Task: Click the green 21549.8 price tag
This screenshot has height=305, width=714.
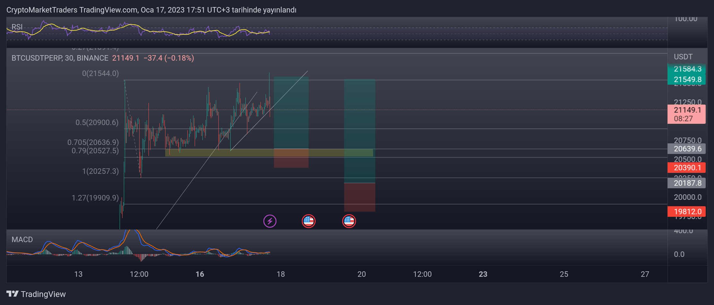Action: (686, 80)
